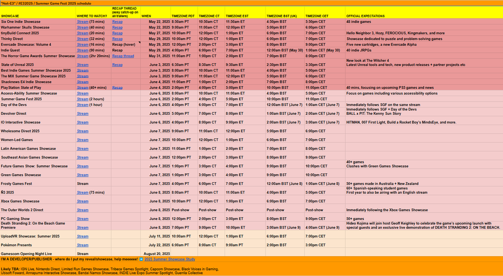Select the WHEN column header cell
The image size is (503, 276).
point(156,13)
